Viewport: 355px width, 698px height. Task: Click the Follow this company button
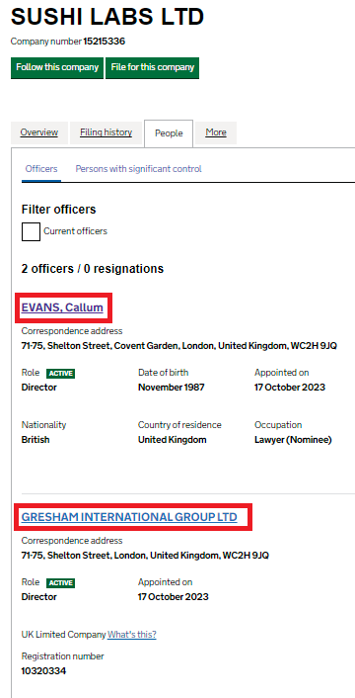(57, 67)
